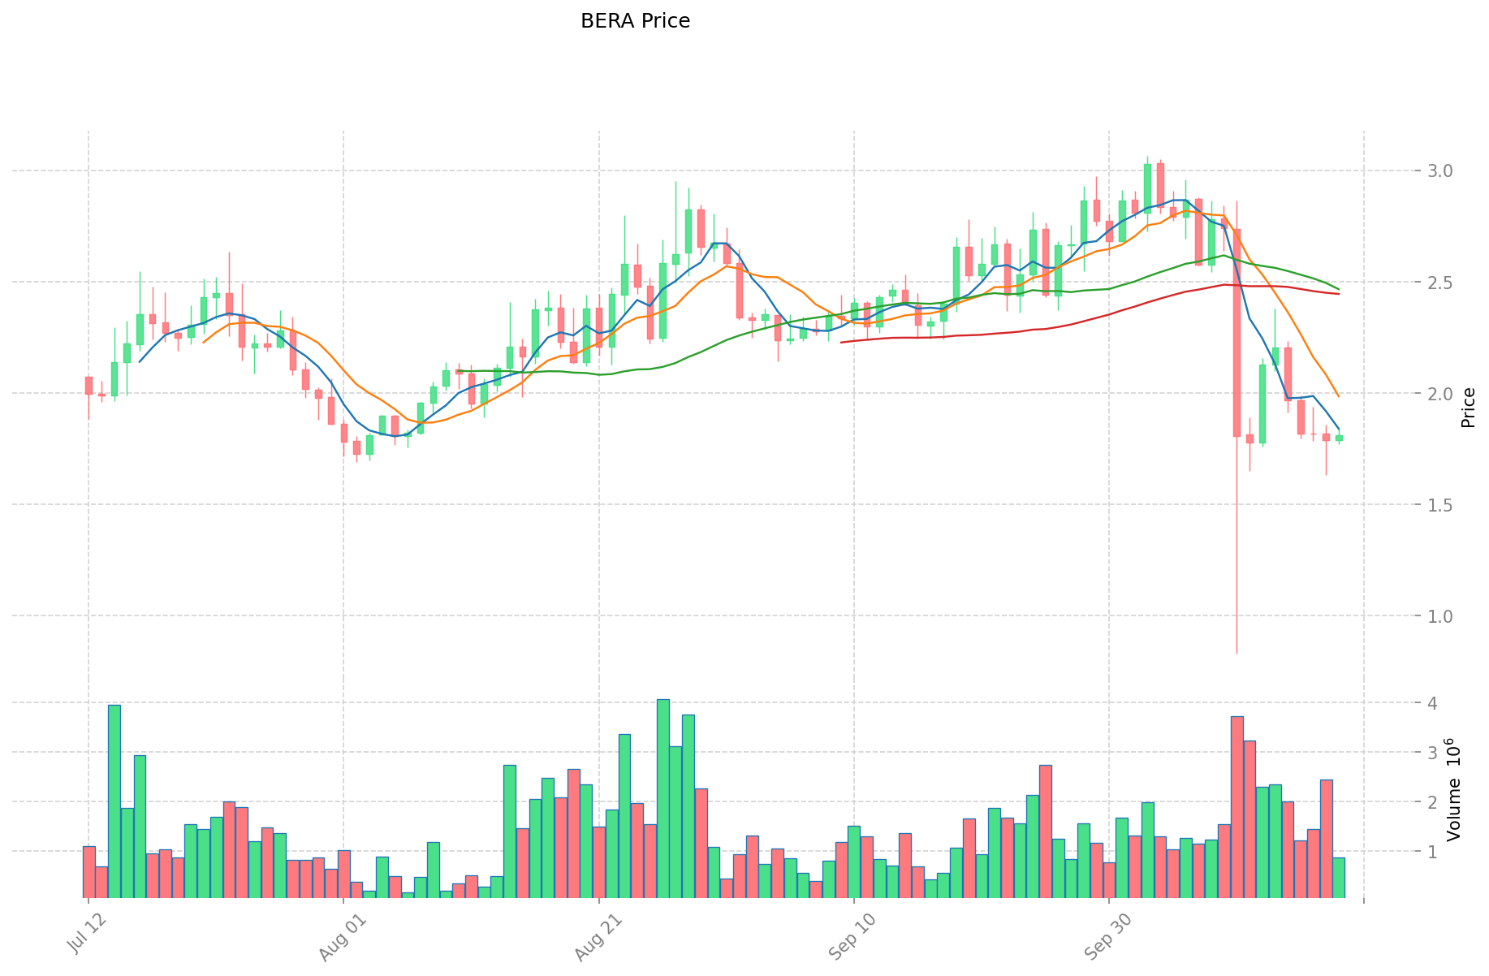Click the first red candlestick on Jul 12
Screen dimensions: 1489x976
88,386
